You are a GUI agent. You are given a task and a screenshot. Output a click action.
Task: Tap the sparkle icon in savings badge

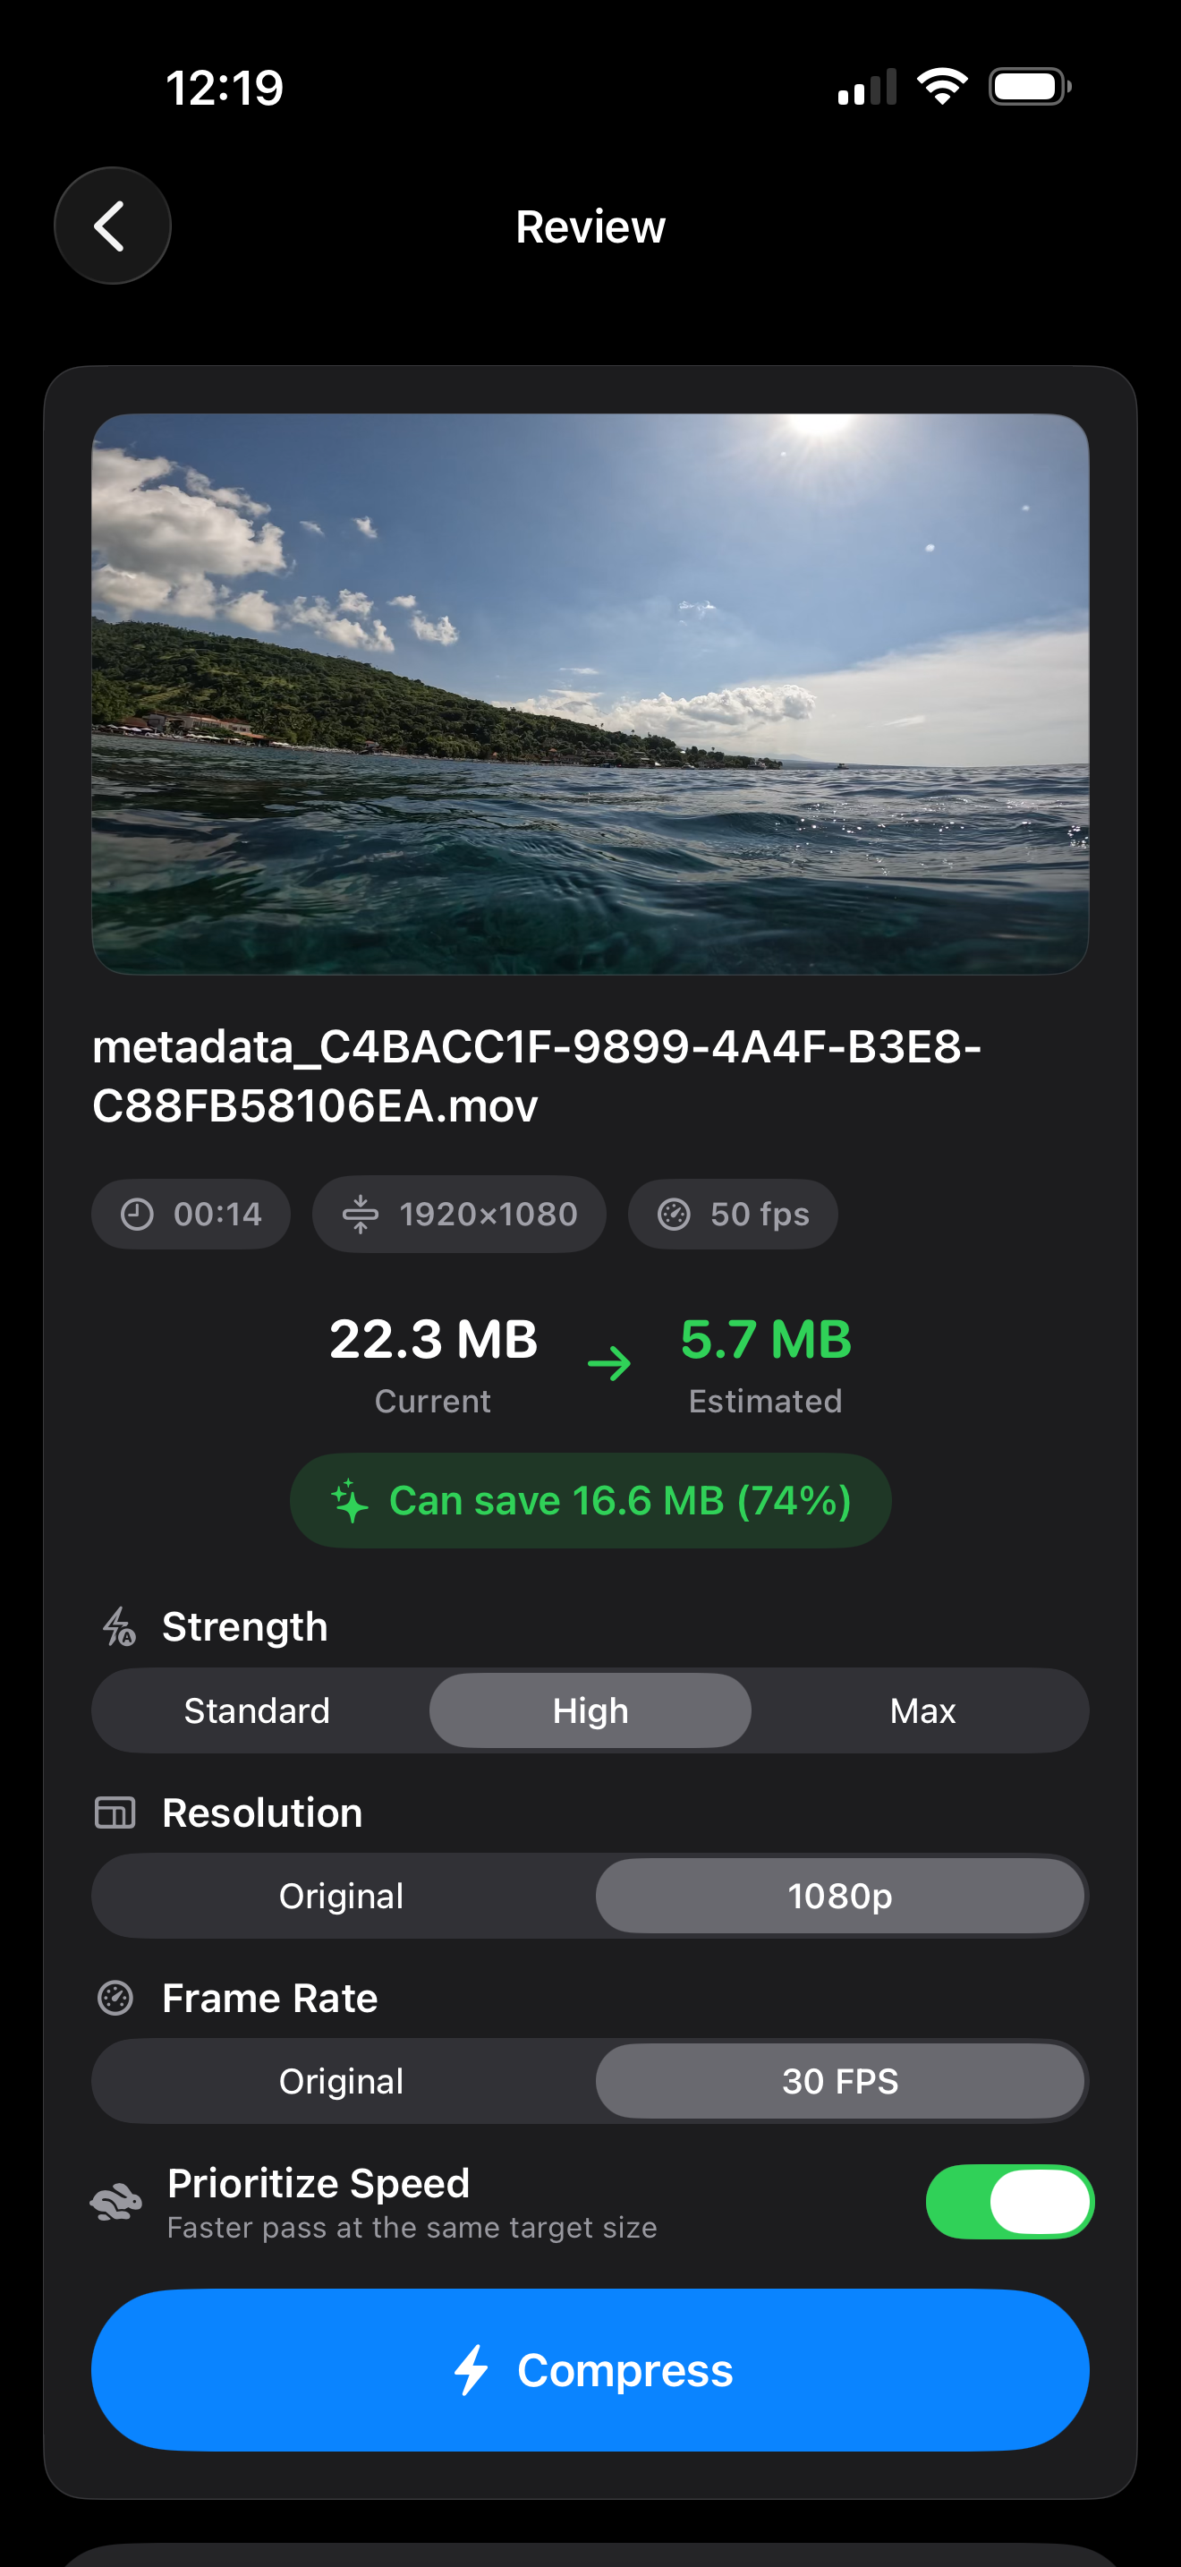(350, 1501)
